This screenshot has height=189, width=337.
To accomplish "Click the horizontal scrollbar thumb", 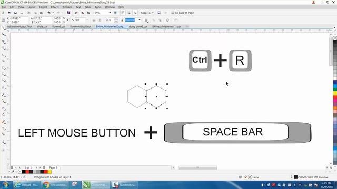I will 197,167.
